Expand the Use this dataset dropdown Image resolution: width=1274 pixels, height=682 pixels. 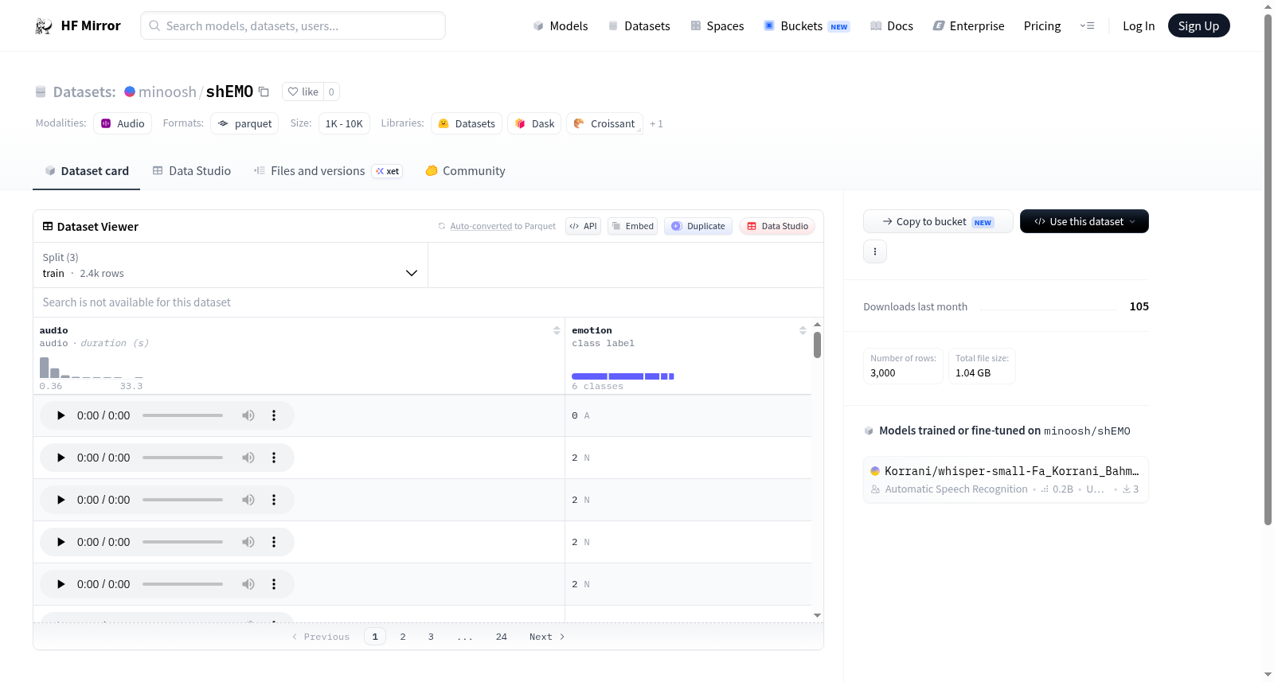tap(1084, 221)
